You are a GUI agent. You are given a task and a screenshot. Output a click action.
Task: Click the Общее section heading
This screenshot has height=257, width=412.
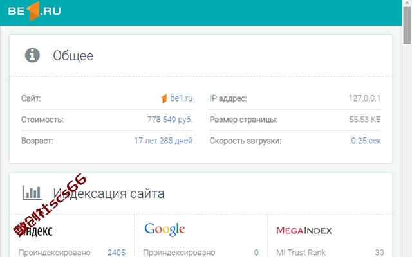(73, 56)
